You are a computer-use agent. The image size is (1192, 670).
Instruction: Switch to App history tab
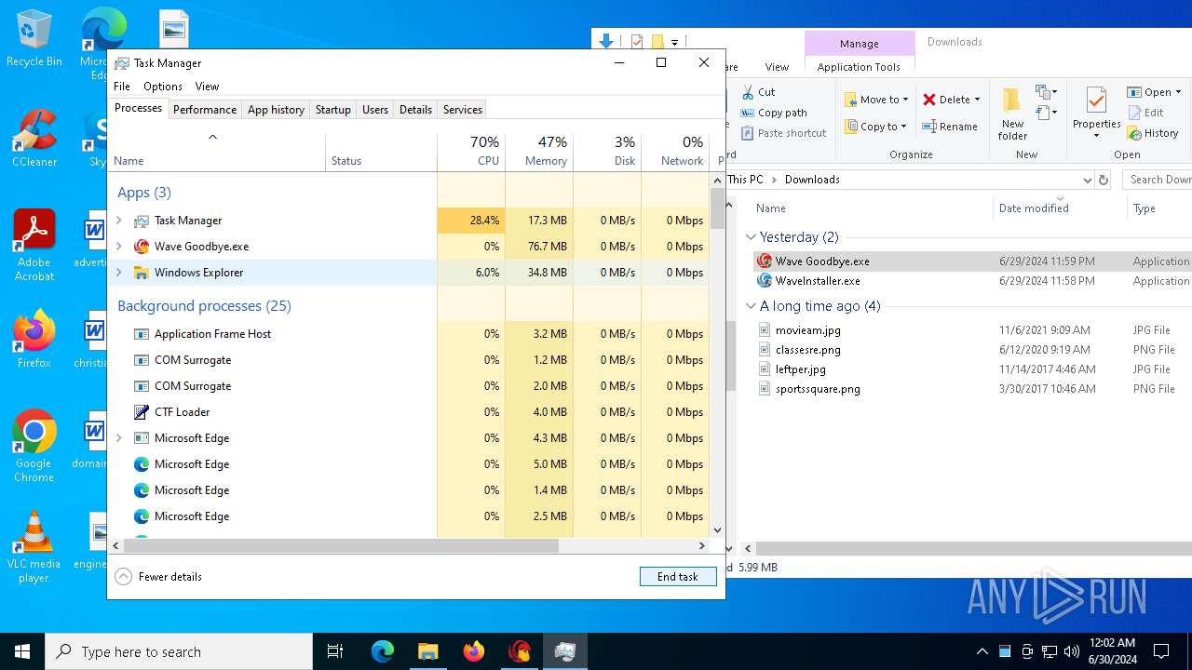(276, 110)
